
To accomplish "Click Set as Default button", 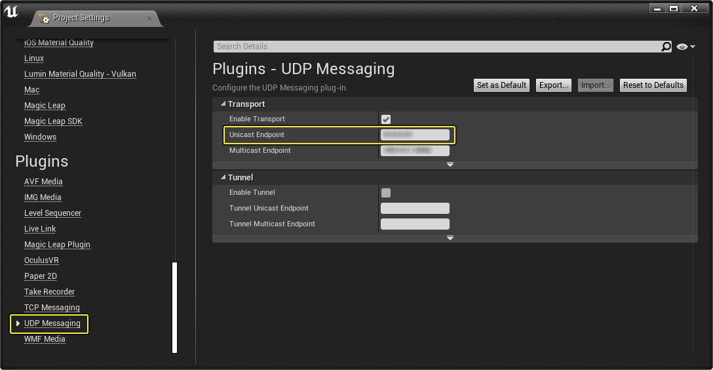I will click(501, 85).
